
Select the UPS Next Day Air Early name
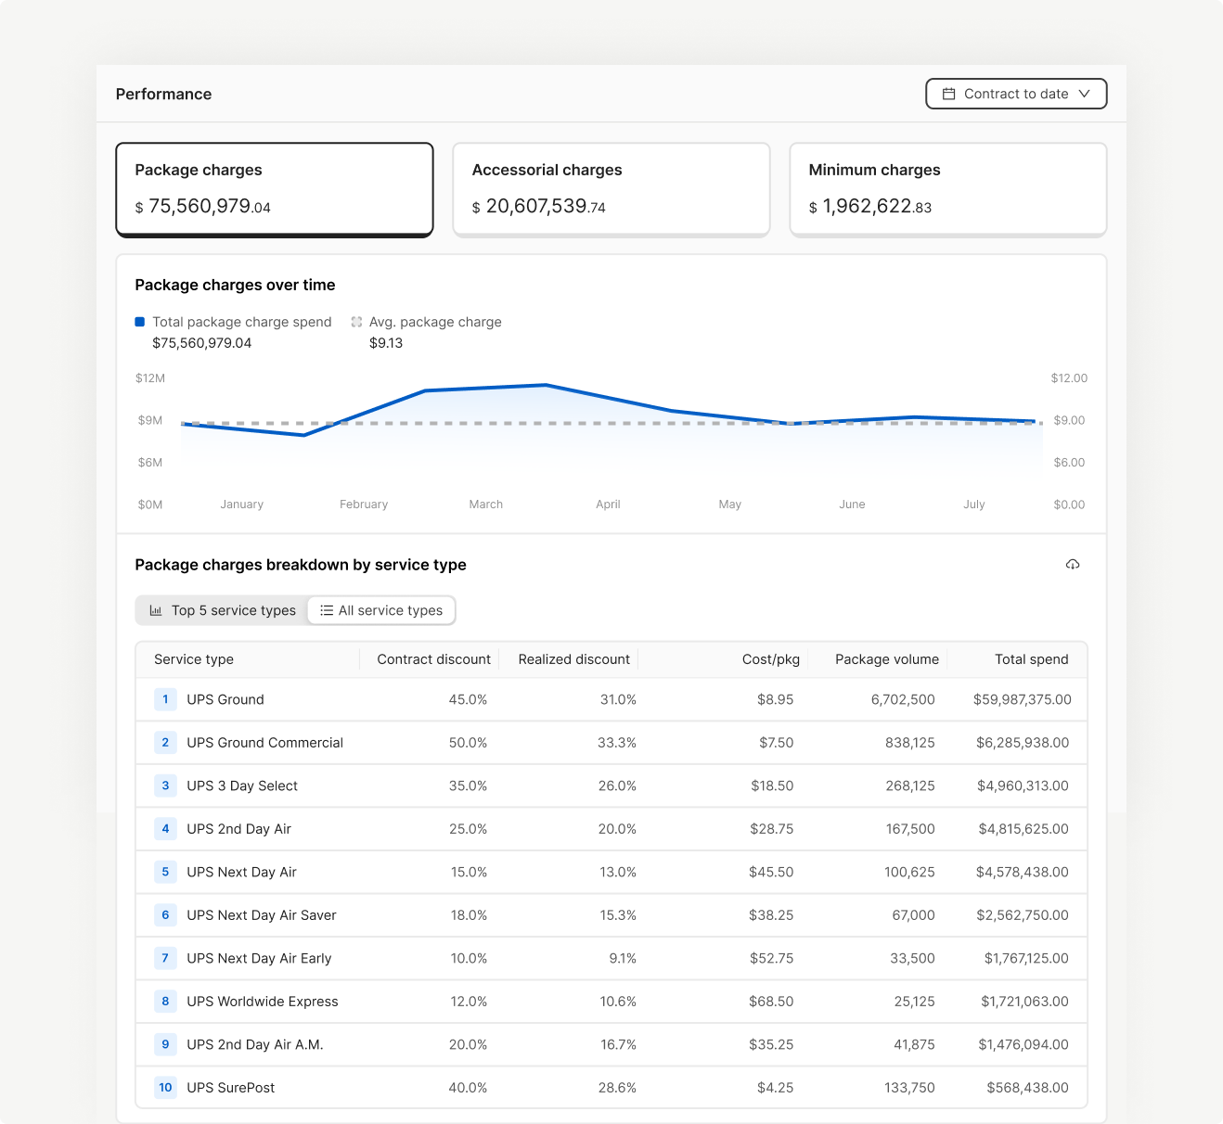click(x=259, y=958)
